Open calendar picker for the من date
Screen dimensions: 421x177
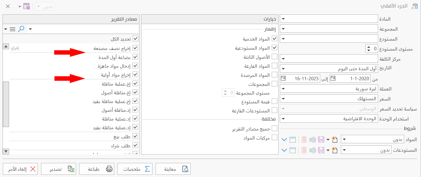tap(333, 78)
